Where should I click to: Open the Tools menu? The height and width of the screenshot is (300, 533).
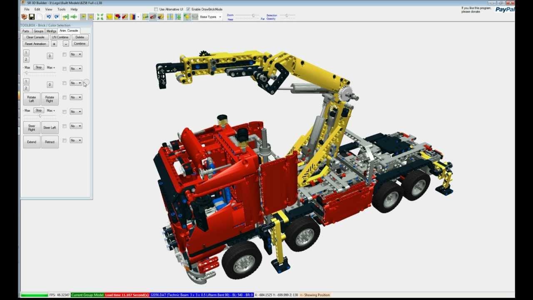(x=61, y=9)
